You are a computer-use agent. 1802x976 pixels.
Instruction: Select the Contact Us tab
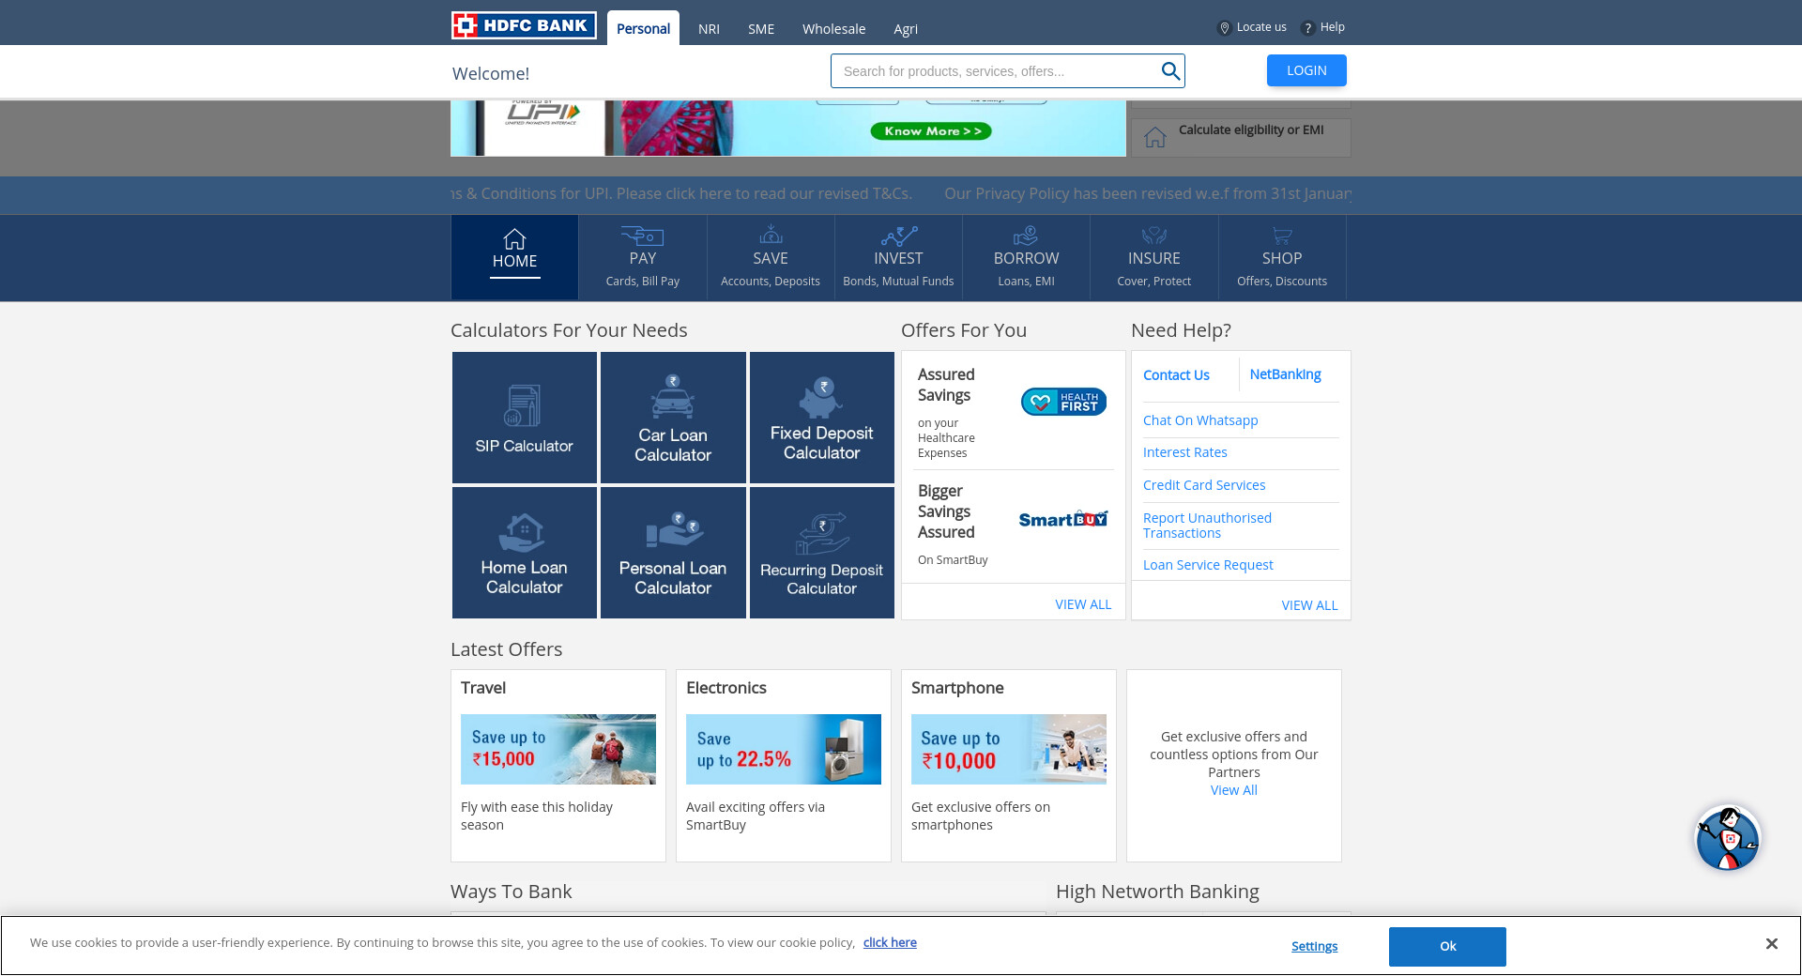1176,375
